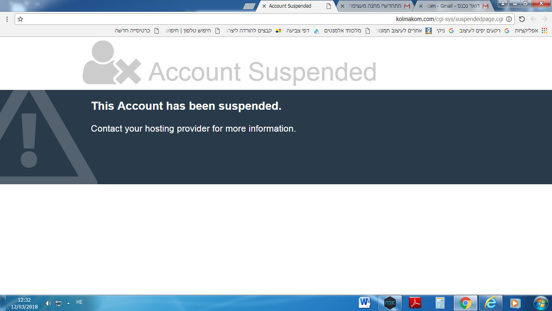View site info icon in address bar

click(509, 19)
